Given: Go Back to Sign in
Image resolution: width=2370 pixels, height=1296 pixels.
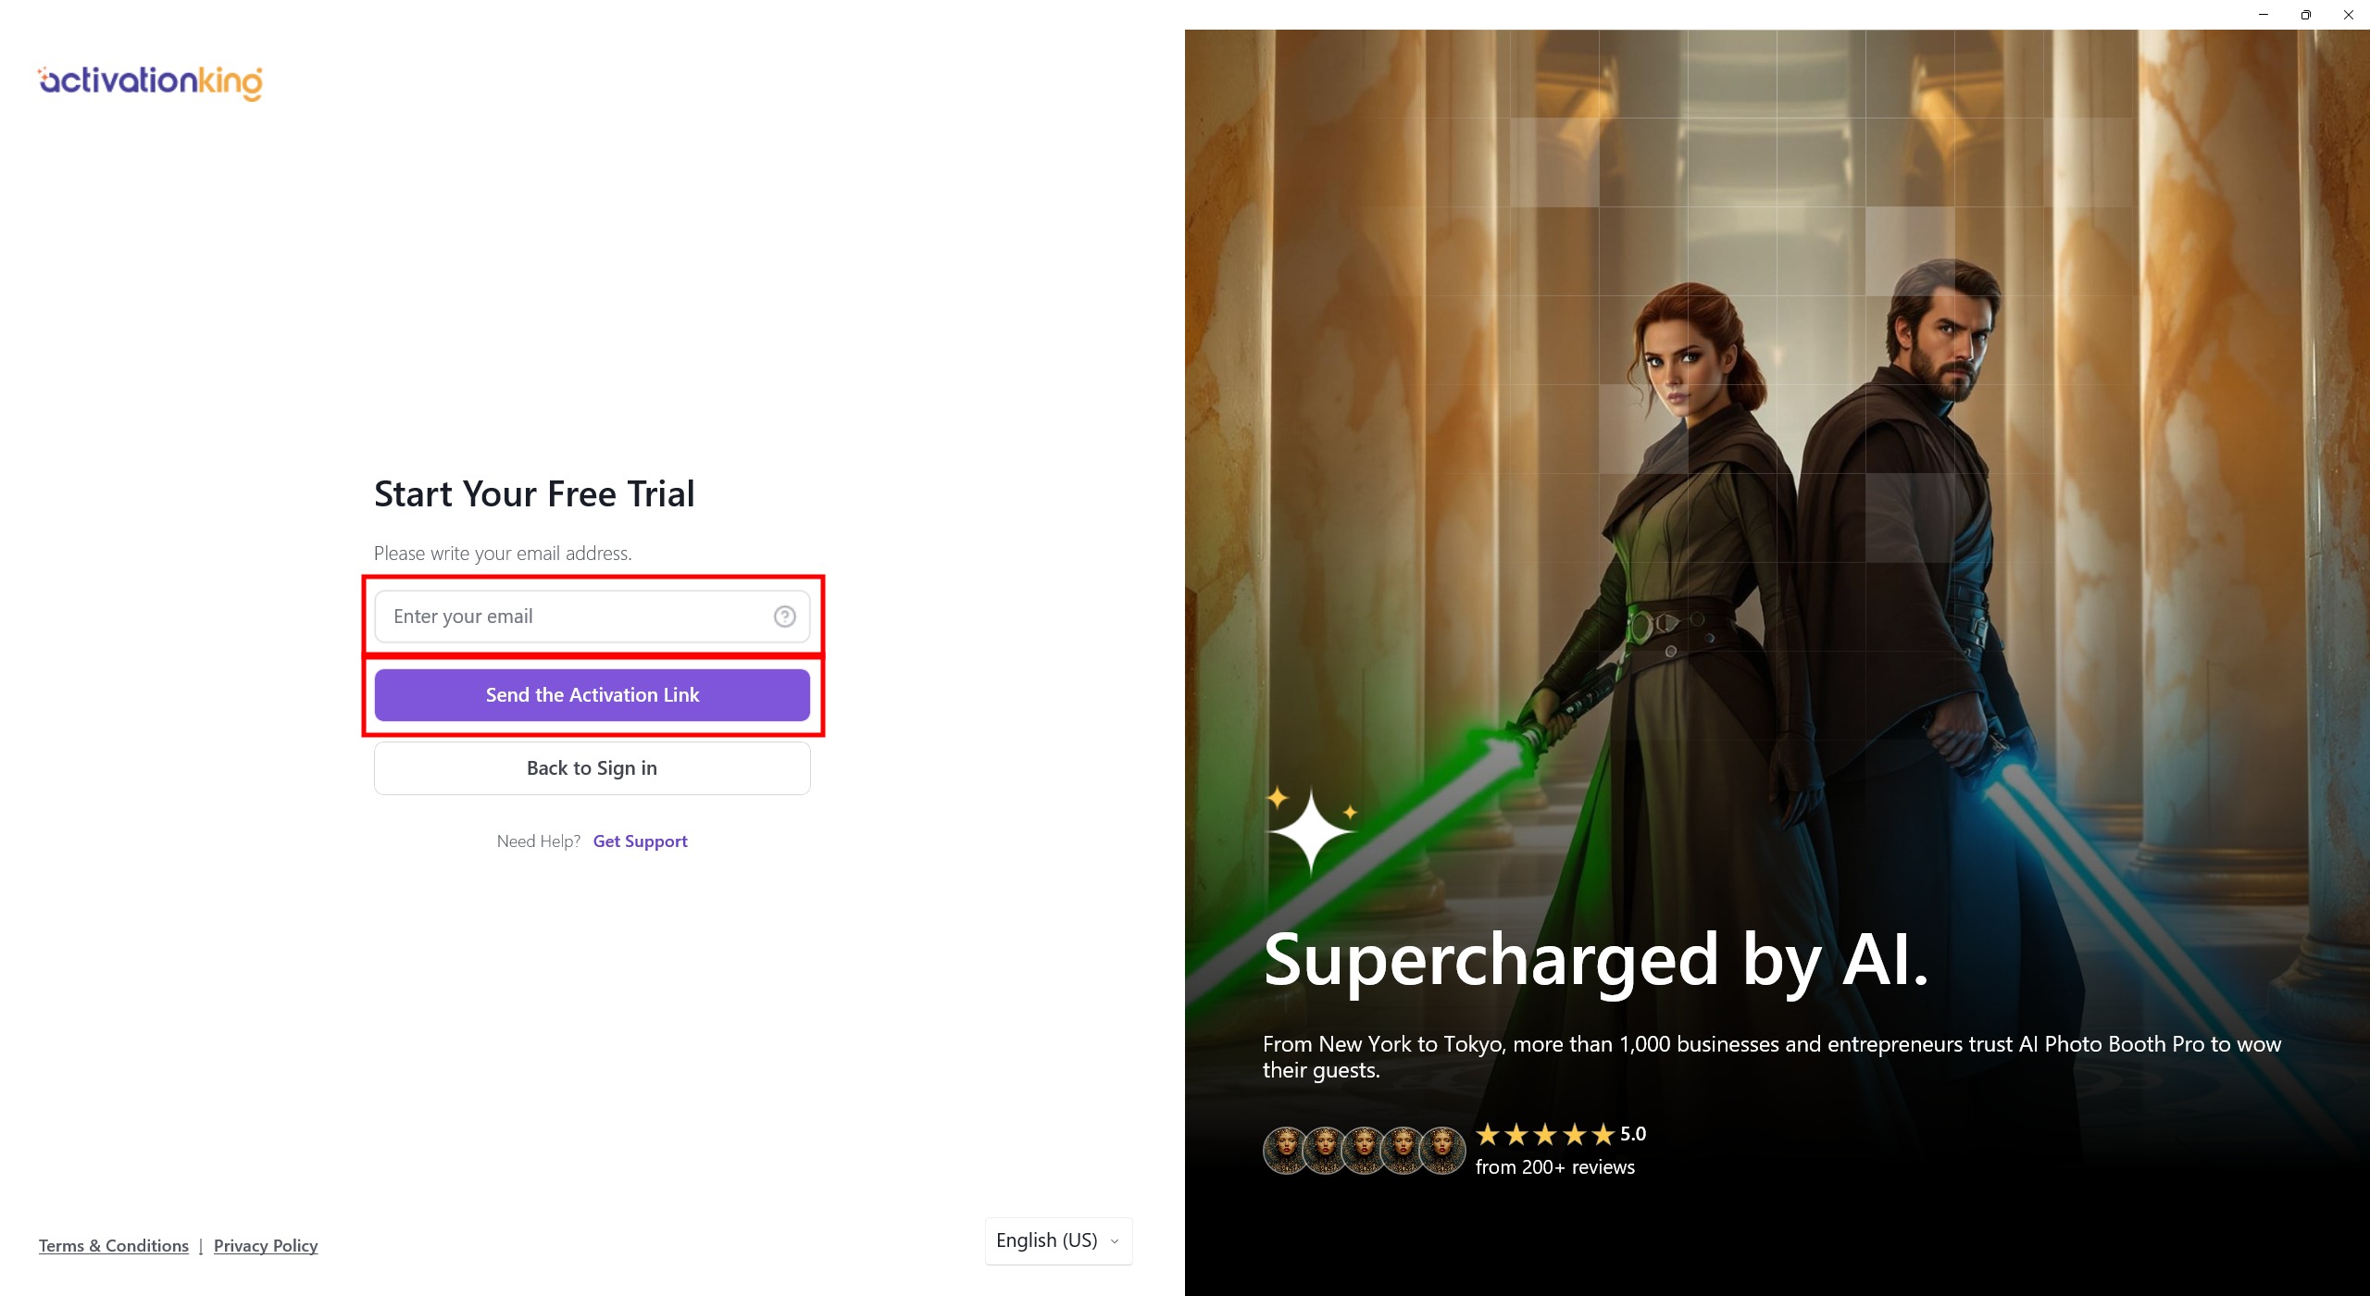Looking at the screenshot, I should (592, 768).
